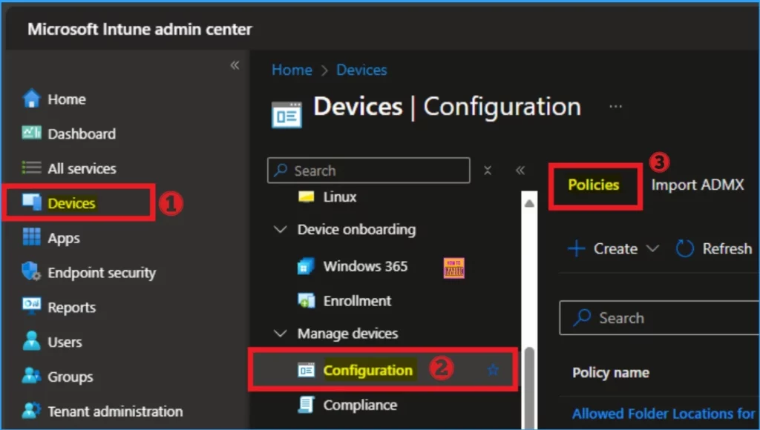The width and height of the screenshot is (760, 430).
Task: Click the Devices Configuration page icon
Action: [x=286, y=115]
